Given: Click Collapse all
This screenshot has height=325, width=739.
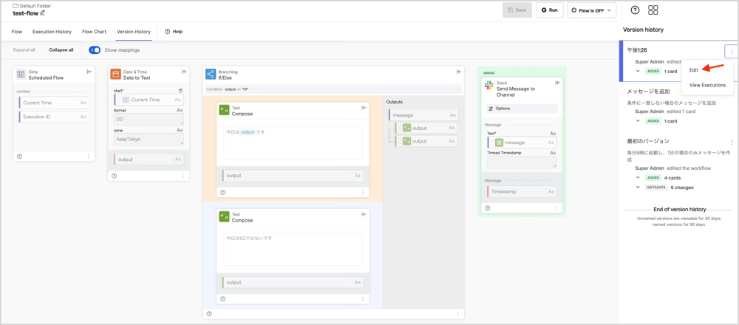Looking at the screenshot, I should pos(61,50).
